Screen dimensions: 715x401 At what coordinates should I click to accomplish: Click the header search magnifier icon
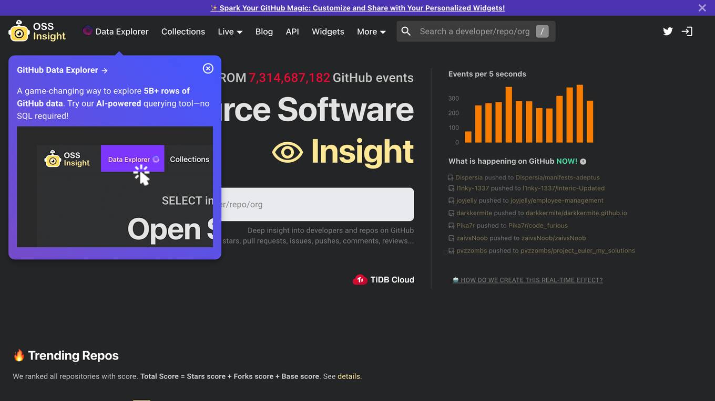tap(406, 31)
